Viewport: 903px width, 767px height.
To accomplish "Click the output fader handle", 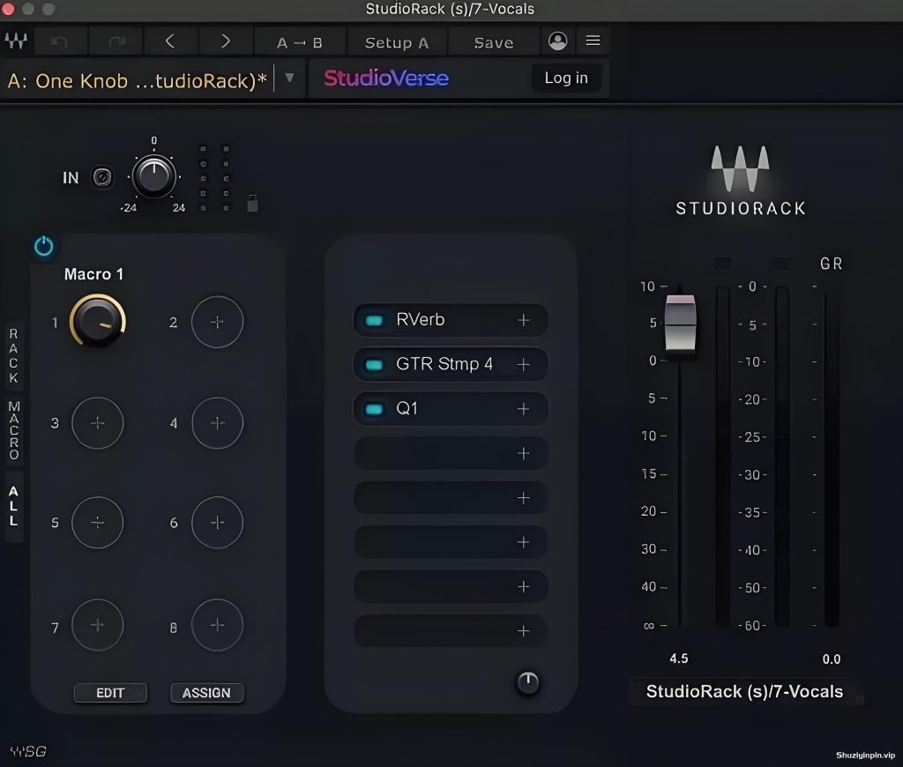I will click(680, 323).
